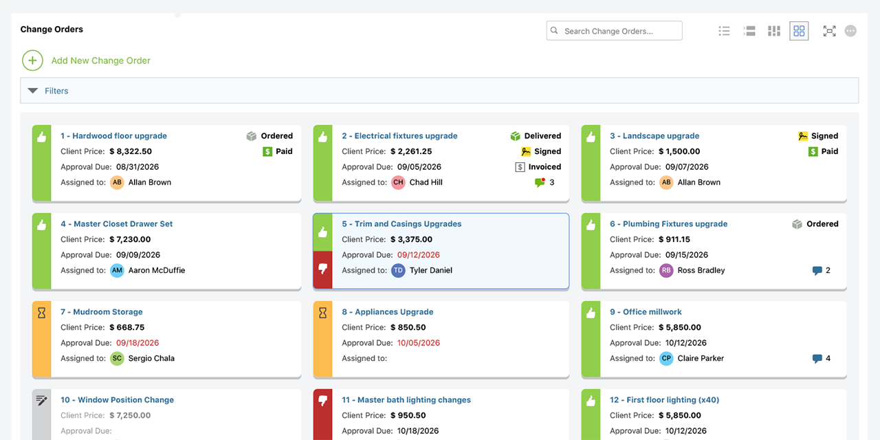Open 12 - First floor lighting (x40)
The width and height of the screenshot is (880, 440).
[665, 400]
